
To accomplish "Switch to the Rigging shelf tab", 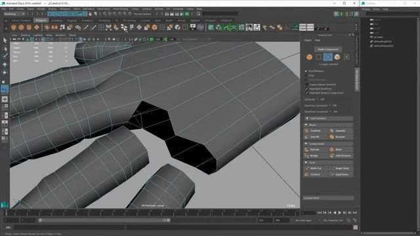I will (x=72, y=20).
